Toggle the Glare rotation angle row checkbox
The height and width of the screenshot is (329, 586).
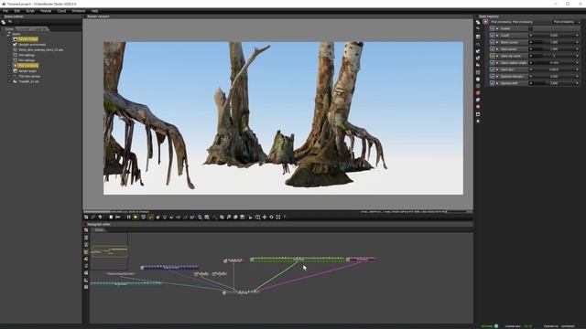(493, 63)
